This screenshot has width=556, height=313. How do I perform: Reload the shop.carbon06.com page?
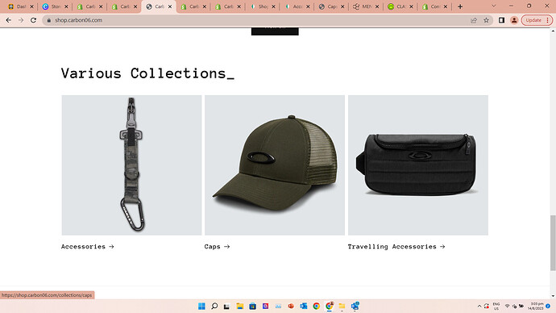coord(33,20)
